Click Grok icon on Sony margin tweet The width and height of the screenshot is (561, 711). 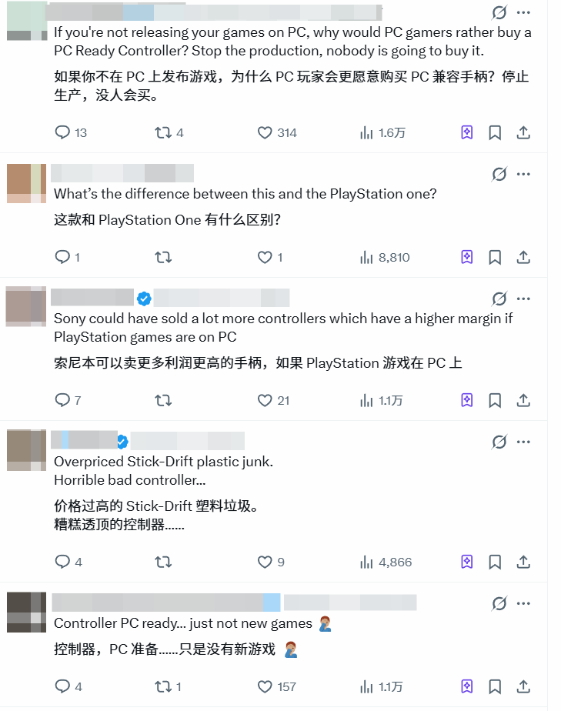(499, 299)
